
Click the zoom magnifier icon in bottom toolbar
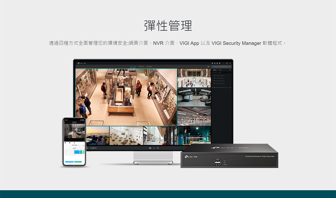point(158,148)
